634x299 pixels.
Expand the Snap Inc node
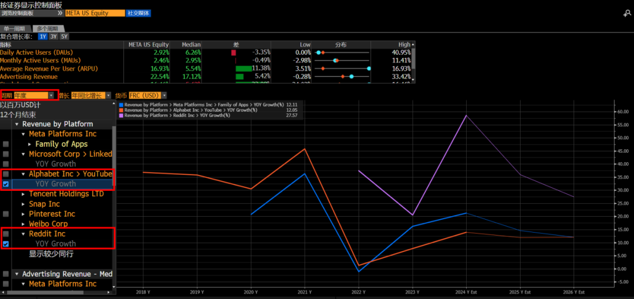click(24, 204)
